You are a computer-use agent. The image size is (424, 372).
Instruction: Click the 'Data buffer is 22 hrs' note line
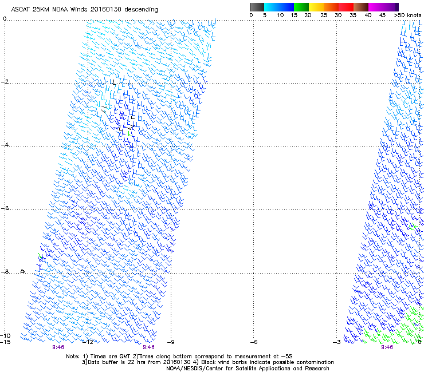click(207, 362)
